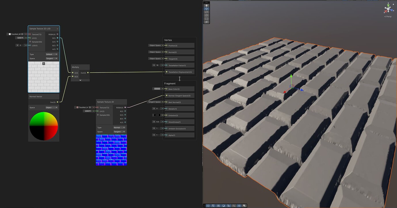Open the Base Color swatch
This screenshot has width=397, height=208.
(x=156, y=89)
